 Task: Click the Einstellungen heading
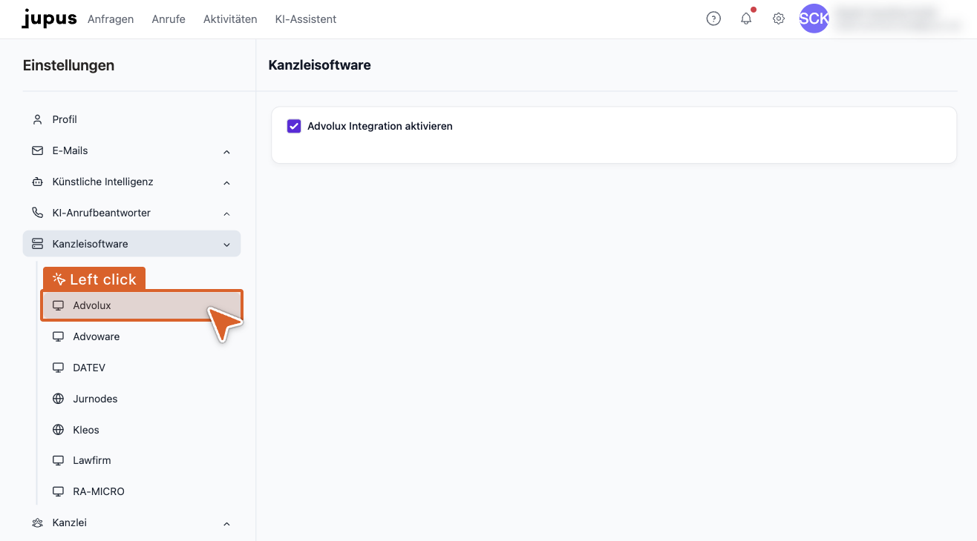coord(68,65)
